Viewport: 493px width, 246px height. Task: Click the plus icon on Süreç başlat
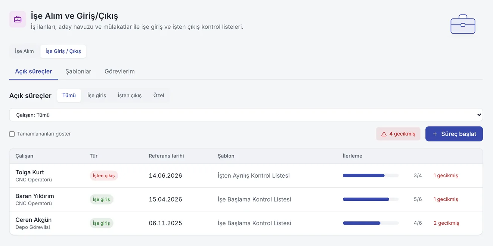[x=435, y=134]
